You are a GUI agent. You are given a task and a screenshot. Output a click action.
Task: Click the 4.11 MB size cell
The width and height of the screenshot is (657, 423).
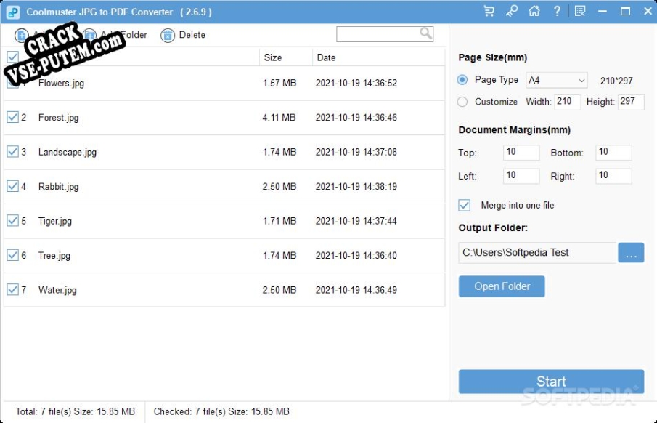click(x=279, y=118)
